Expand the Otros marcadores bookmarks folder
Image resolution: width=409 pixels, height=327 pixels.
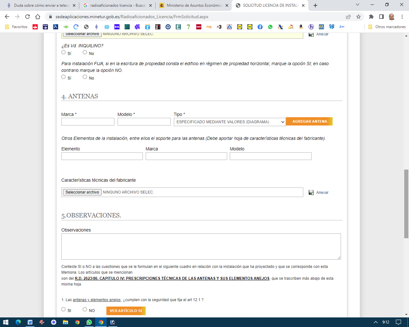[x=387, y=27]
